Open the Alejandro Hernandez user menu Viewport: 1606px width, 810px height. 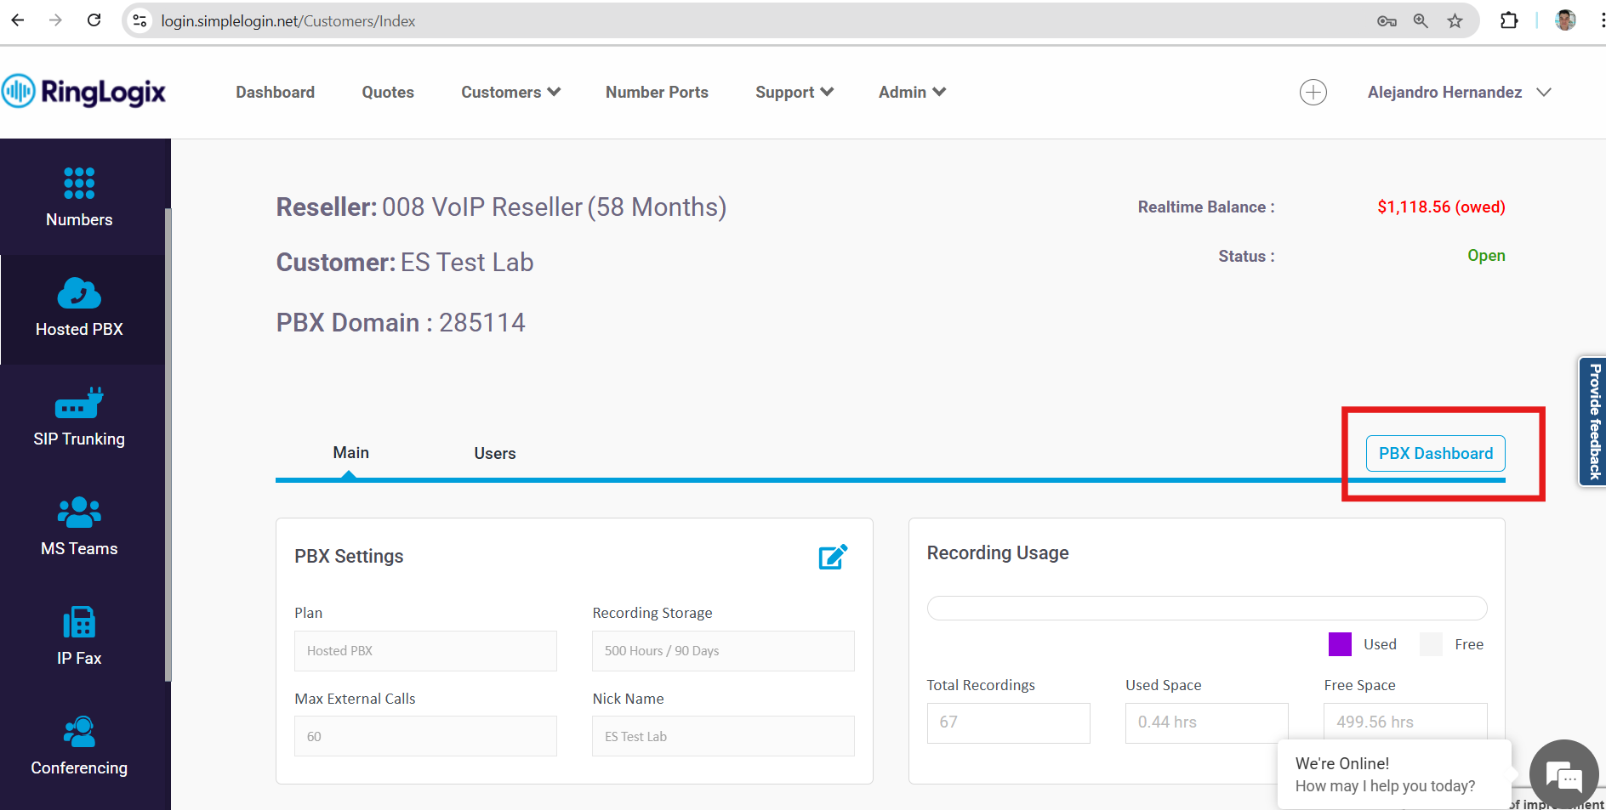click(x=1459, y=92)
